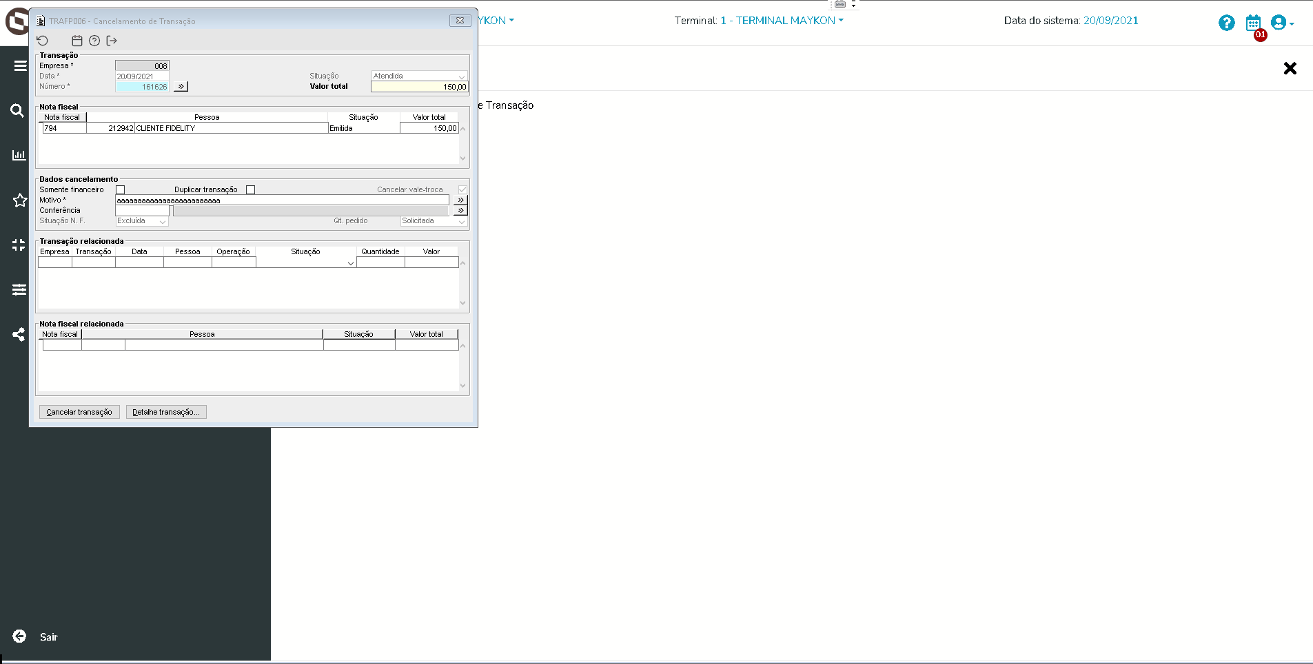Click the Sair label in sidebar
This screenshot has height=664, width=1313.
click(x=49, y=637)
